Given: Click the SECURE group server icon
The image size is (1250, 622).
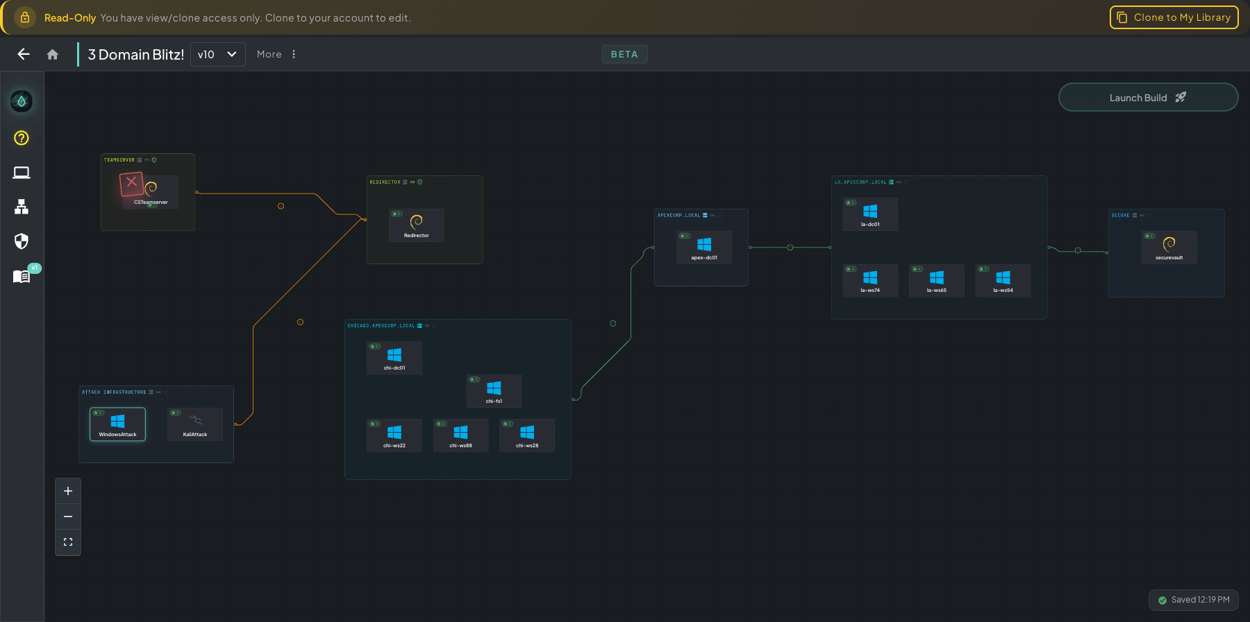Looking at the screenshot, I should [x=1135, y=216].
